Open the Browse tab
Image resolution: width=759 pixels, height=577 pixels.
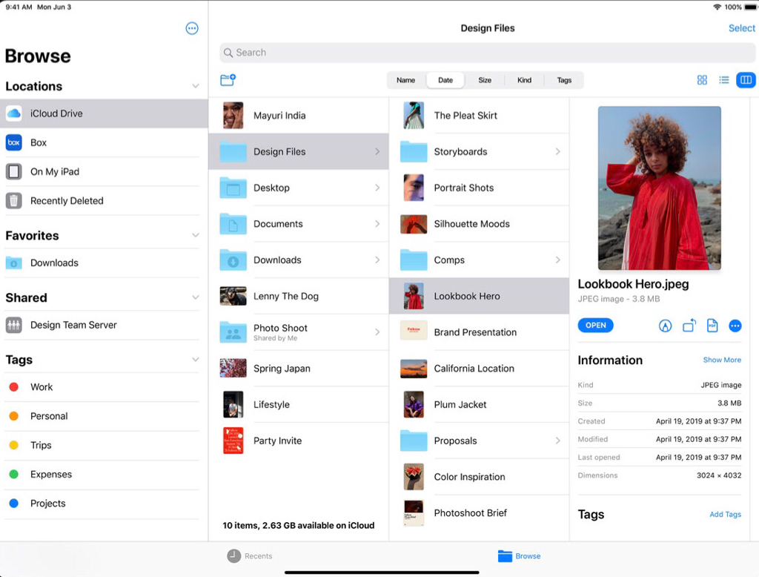[519, 556]
